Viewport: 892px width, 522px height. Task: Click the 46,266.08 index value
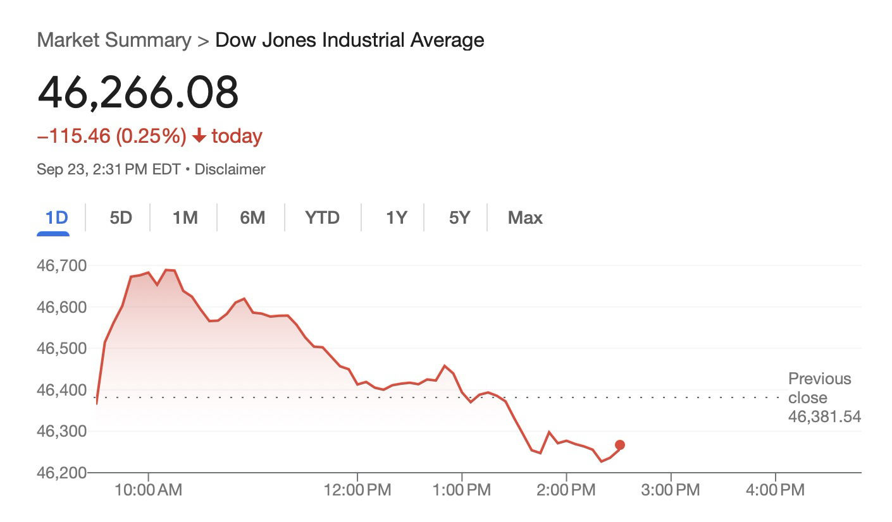(x=138, y=92)
